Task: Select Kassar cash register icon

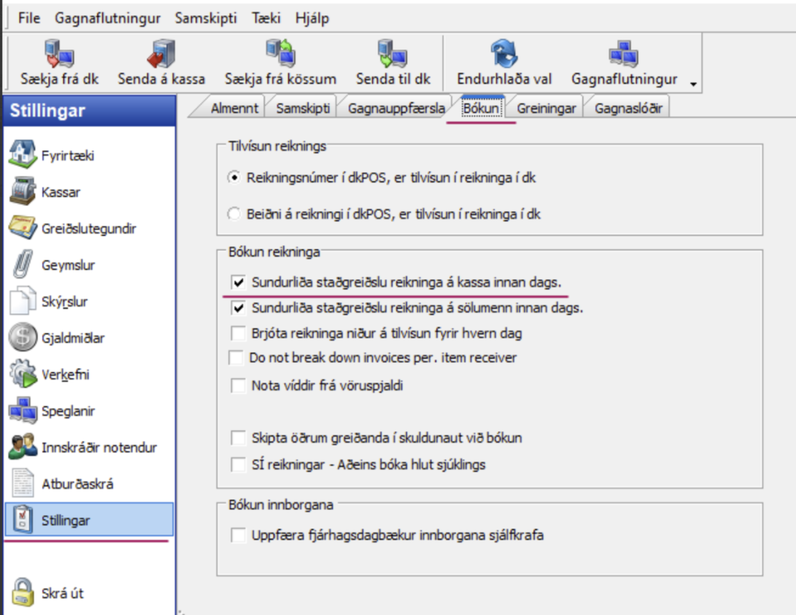Action: 24,192
